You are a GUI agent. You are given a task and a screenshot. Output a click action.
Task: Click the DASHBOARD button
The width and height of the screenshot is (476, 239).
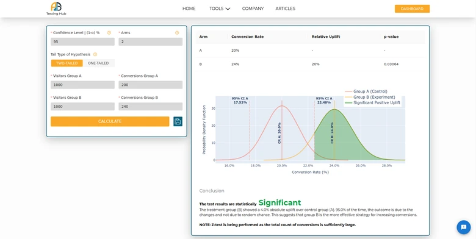tap(412, 9)
